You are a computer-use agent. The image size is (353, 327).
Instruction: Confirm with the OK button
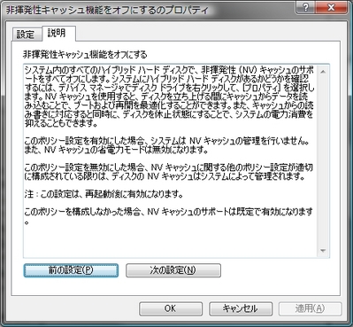pos(171,308)
